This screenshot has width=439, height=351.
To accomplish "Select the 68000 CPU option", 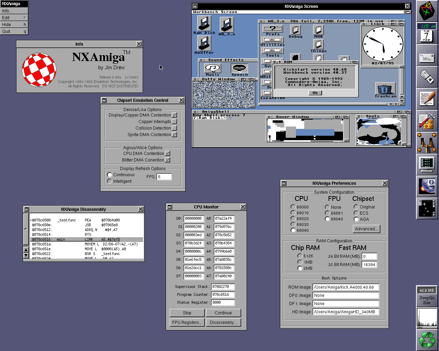I will click(x=293, y=207).
